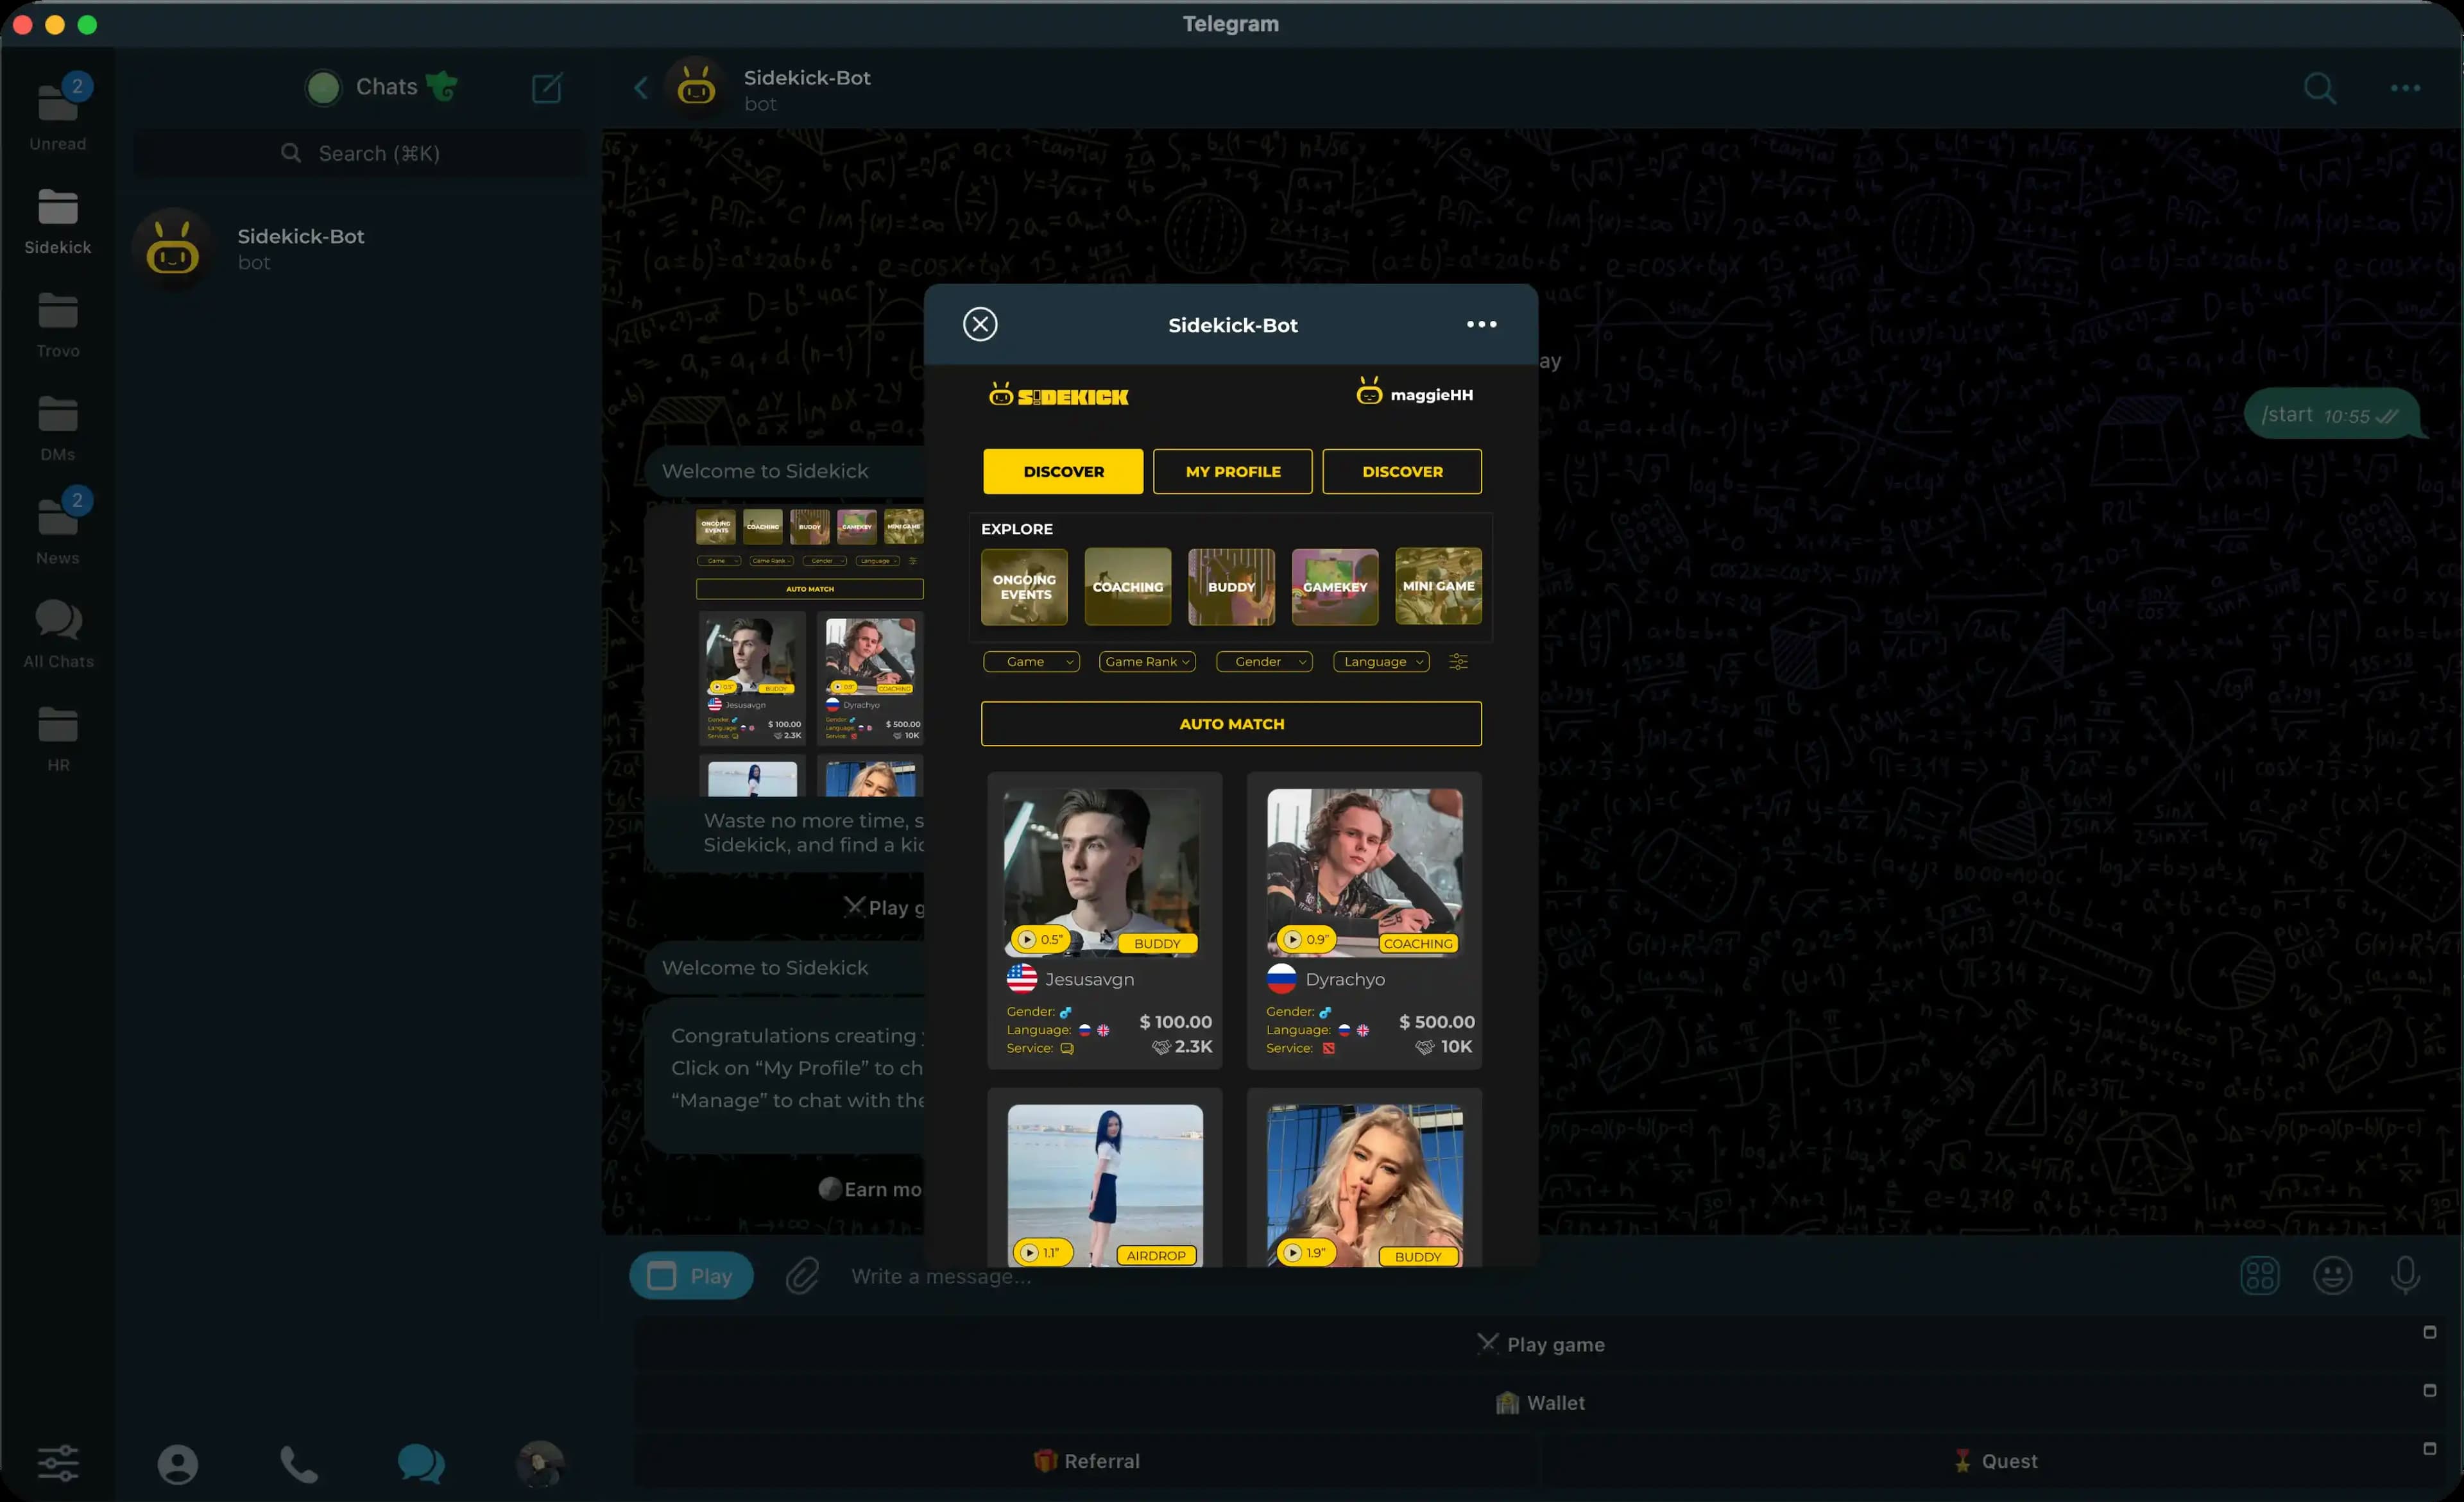The width and height of the screenshot is (2464, 1502).
Task: Open advanced filter sliders icon
Action: [x=1458, y=661]
